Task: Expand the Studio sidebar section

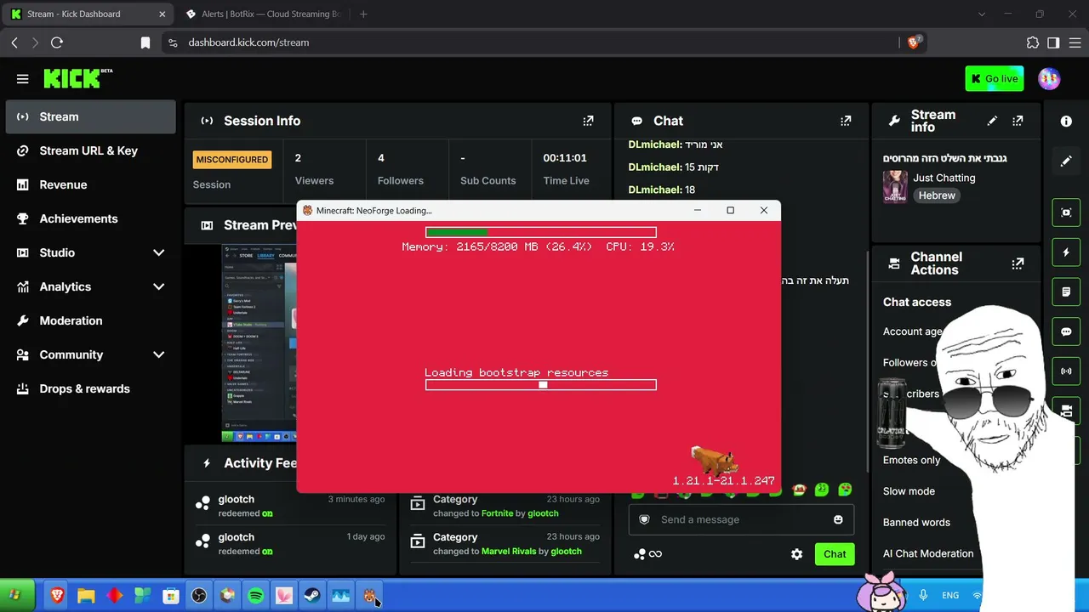Action: point(158,252)
